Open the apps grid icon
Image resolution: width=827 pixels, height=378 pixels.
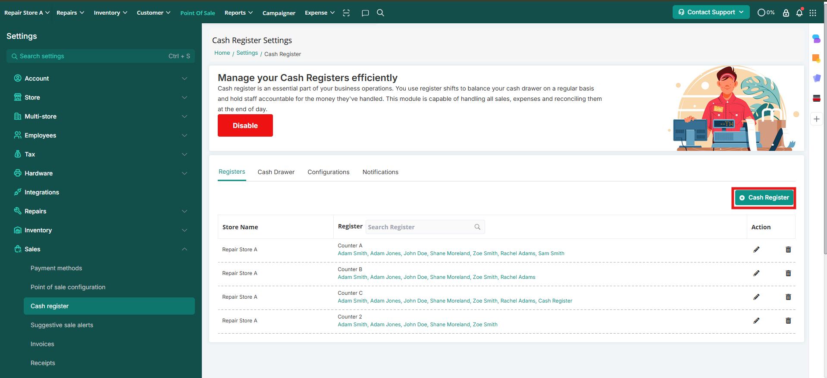[813, 13]
